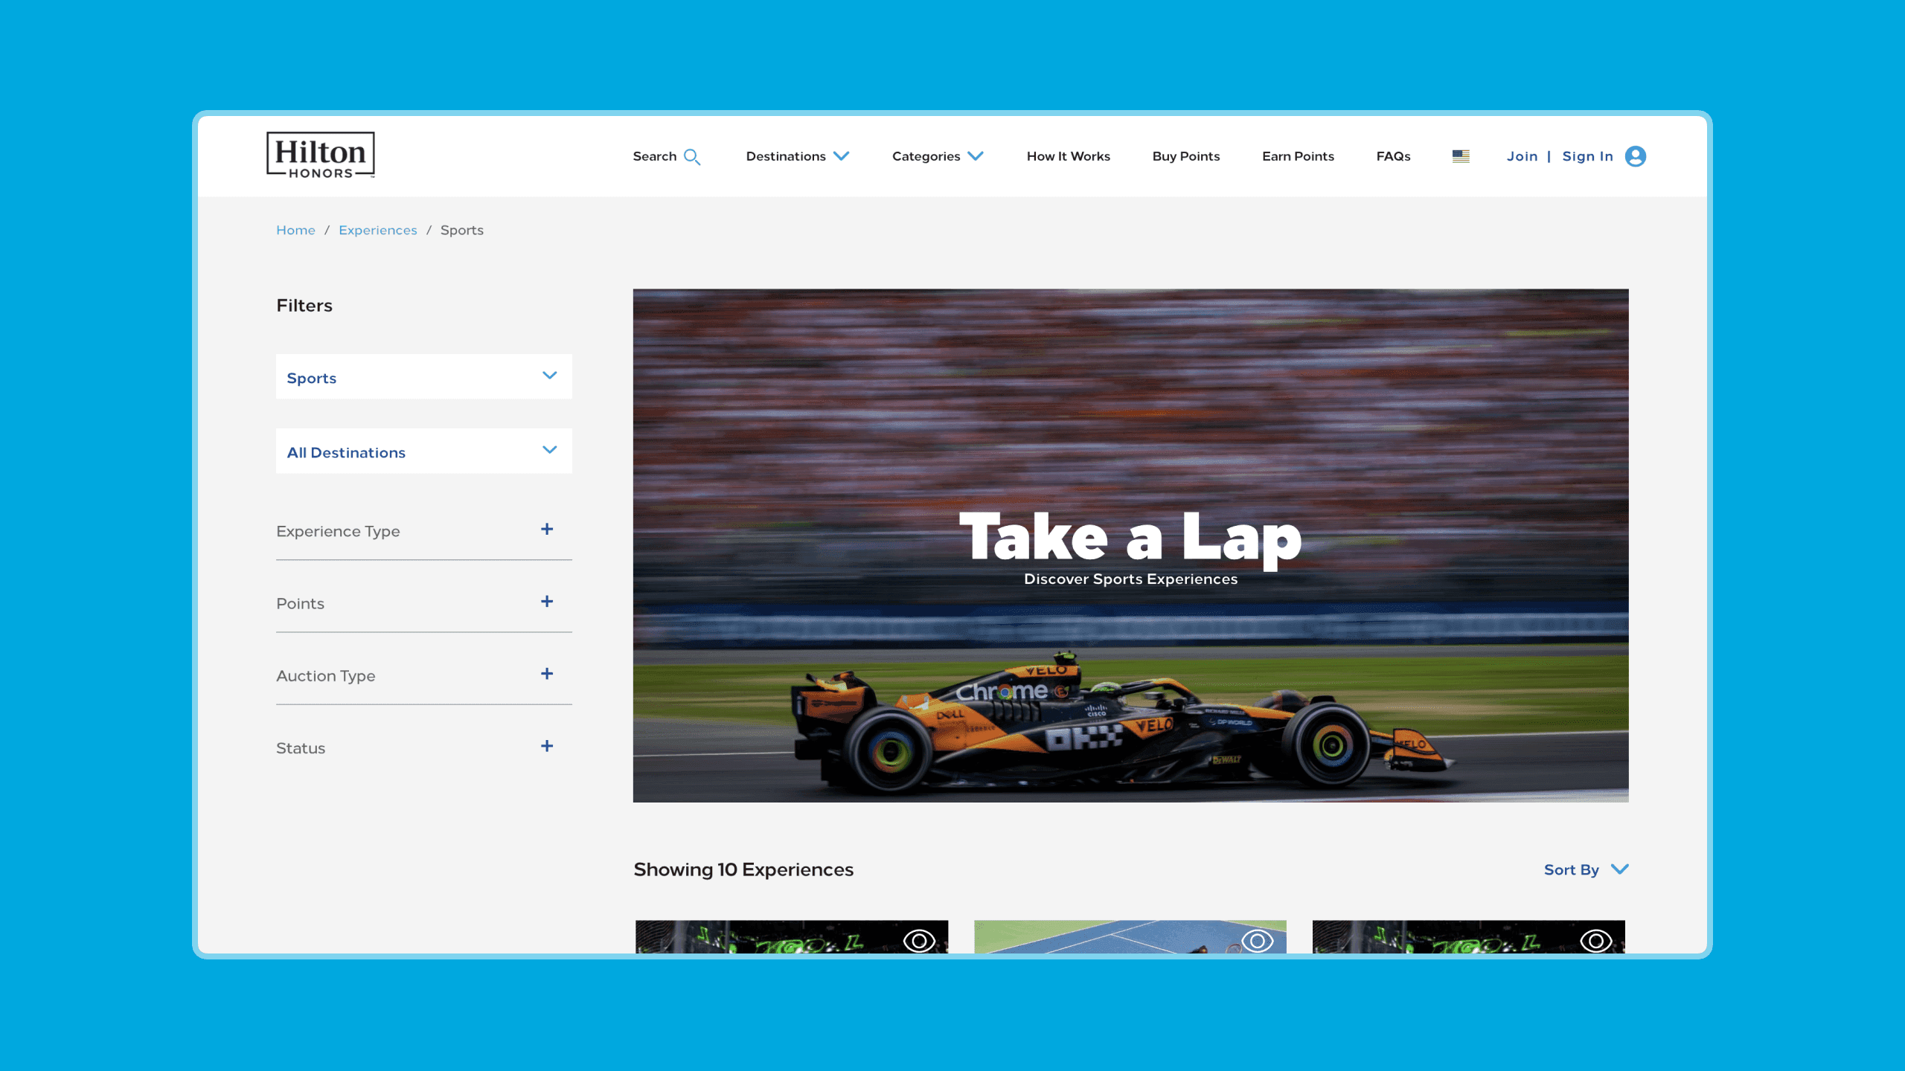1905x1071 pixels.
Task: Toggle watch eye on first experience card
Action: (x=919, y=941)
